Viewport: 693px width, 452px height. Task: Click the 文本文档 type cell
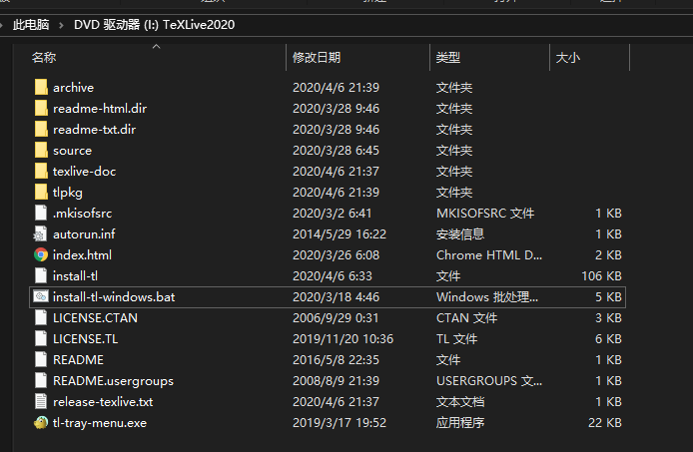(x=460, y=402)
